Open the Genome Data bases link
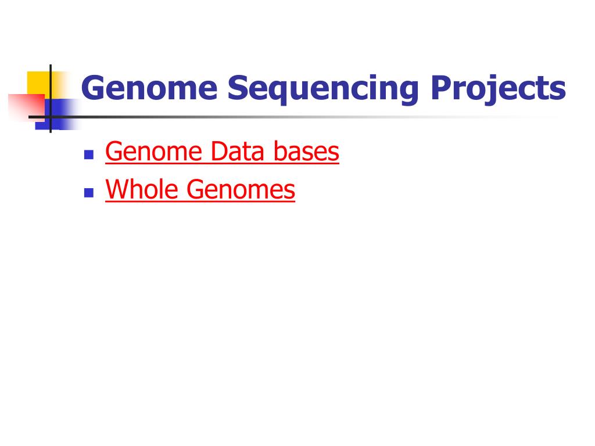 click(222, 152)
